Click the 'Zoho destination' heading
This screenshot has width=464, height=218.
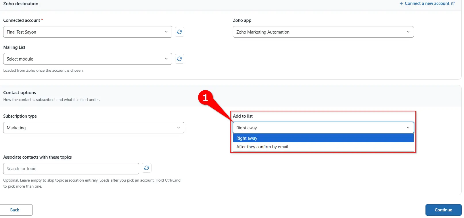tap(21, 4)
